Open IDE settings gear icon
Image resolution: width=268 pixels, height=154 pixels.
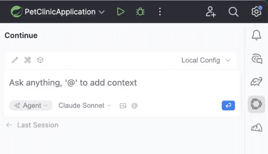click(x=256, y=12)
